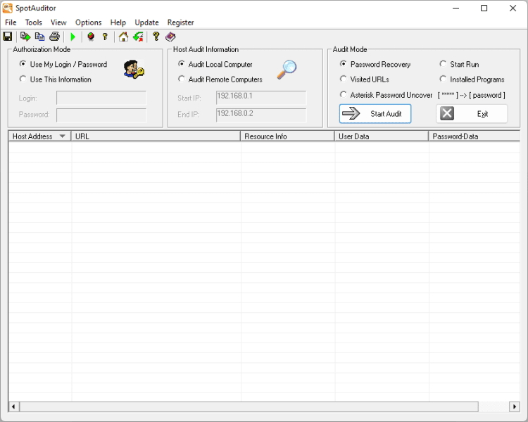Open the Help menu
Viewport: 528px width, 422px height.
(x=118, y=23)
